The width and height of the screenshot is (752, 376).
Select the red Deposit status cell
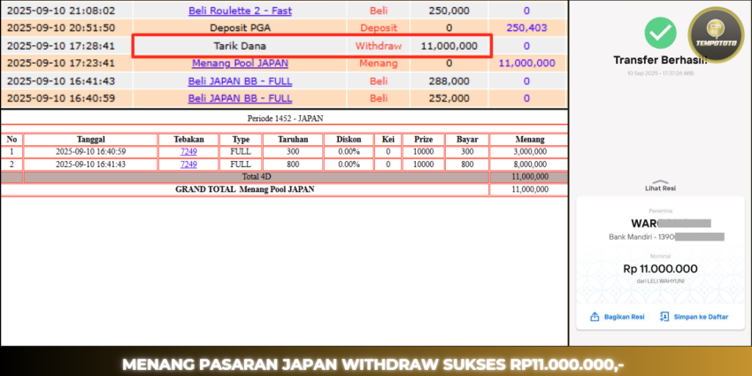[x=379, y=27]
